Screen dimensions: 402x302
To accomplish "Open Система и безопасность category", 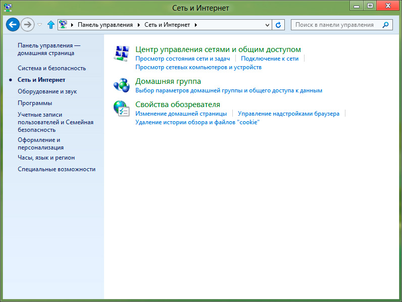I will coord(52,68).
